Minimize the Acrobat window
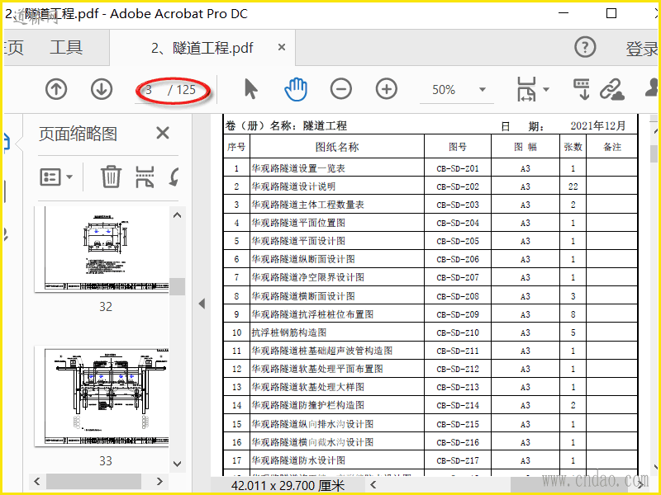 [x=564, y=13]
